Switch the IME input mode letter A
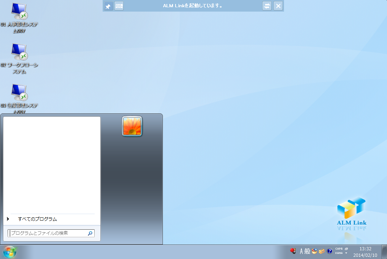Viewport: 387px width, 259px height. click(x=301, y=251)
